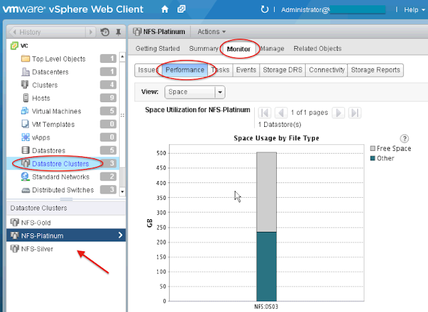Click the History field in navigator
Screen dimensions: 428x312
[x=51, y=32]
